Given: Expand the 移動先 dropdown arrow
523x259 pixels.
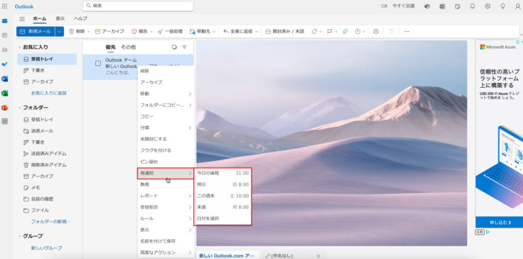Looking at the screenshot, I should point(214,32).
